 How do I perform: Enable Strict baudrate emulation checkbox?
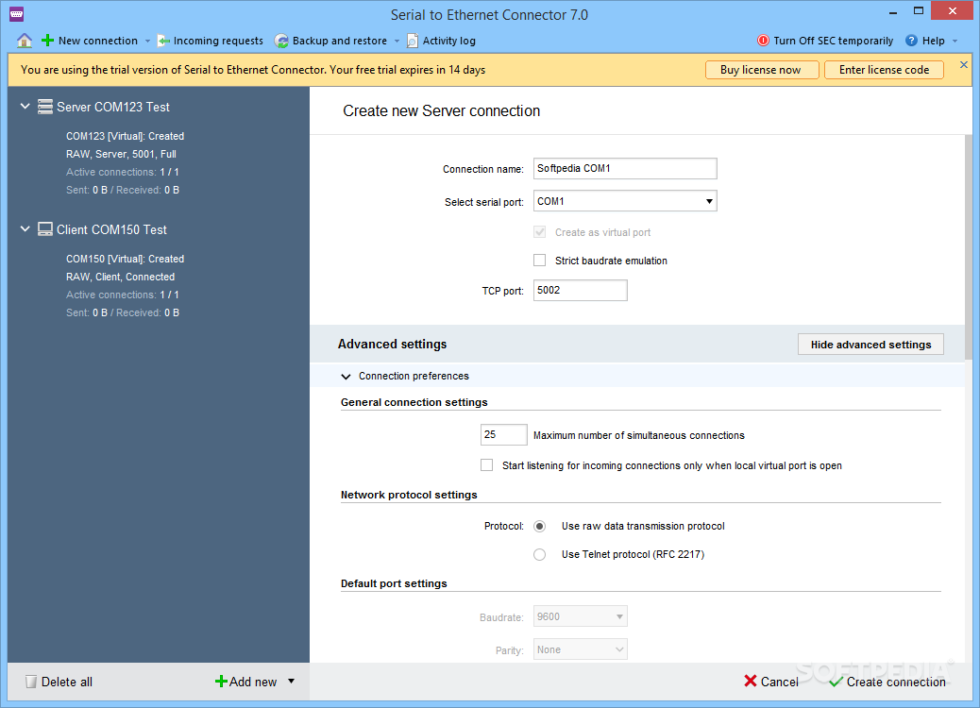tap(539, 260)
